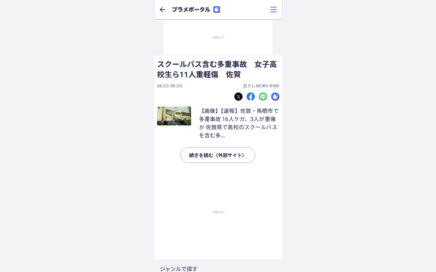Click 続きを読む（外部サイト）button
The image size is (436, 272).
(218, 155)
